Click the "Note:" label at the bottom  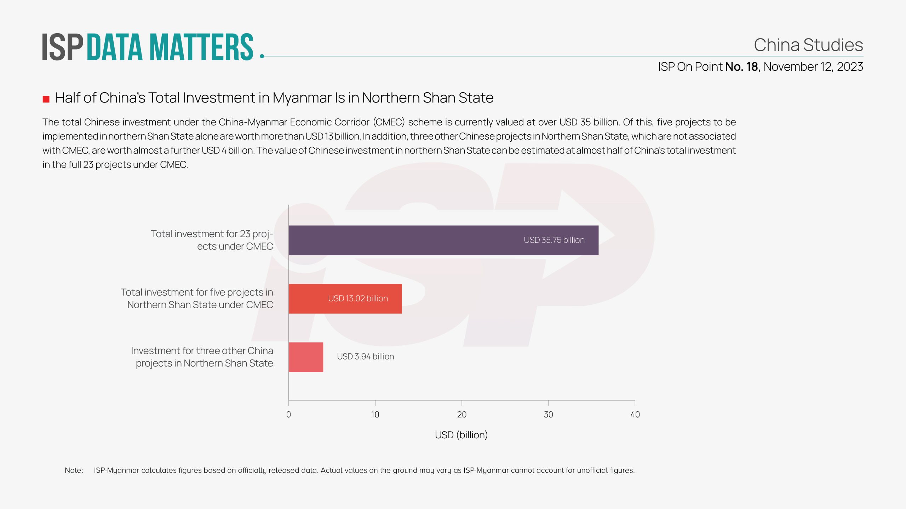[74, 470]
